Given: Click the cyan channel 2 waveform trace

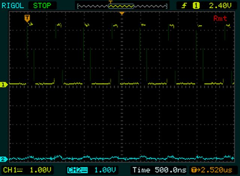Looking at the screenshot, I should click(122, 158).
